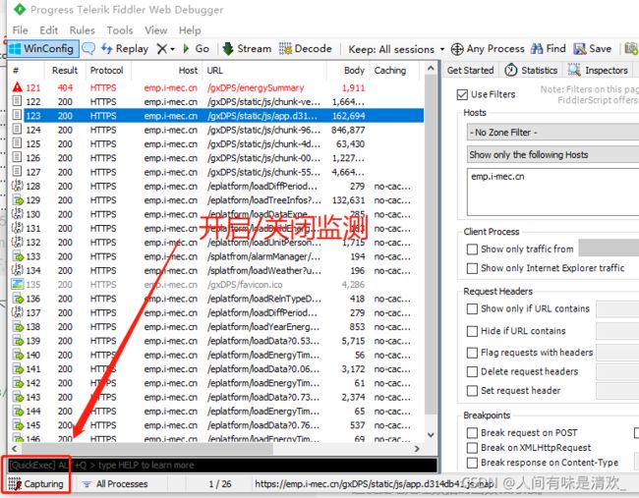Open the View menu
639x498 pixels.
155,30
